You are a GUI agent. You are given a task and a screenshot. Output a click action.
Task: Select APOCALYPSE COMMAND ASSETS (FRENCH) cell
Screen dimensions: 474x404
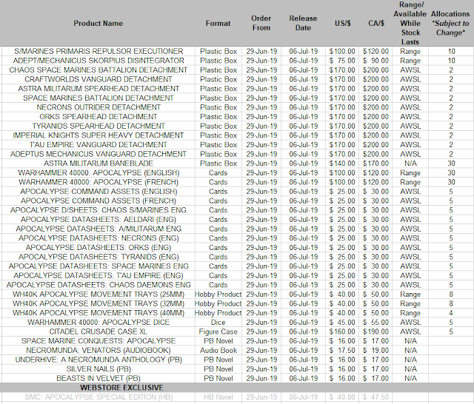click(x=99, y=201)
